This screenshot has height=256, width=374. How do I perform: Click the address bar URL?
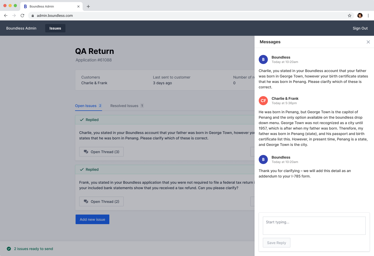point(55,16)
